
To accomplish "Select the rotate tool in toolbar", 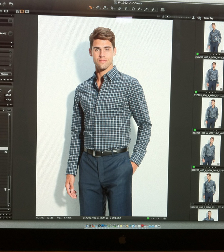I will tap(119, 8).
